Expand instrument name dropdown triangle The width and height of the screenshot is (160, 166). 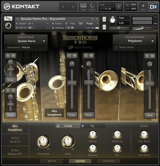[x=18, y=19]
